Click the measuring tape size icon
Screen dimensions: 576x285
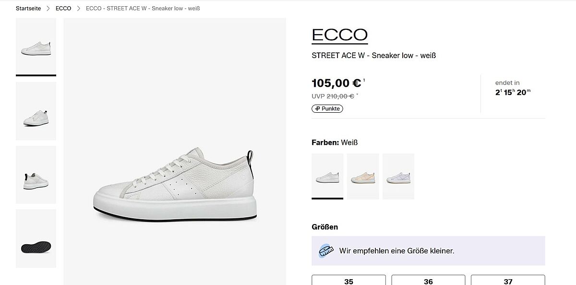coord(326,250)
